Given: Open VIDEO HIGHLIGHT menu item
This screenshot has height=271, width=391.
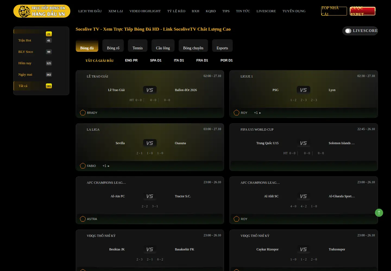Looking at the screenshot, I should [x=145, y=11].
